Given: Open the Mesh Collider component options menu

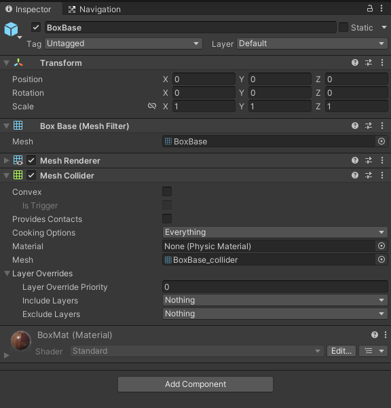Looking at the screenshot, I should 382,175.
